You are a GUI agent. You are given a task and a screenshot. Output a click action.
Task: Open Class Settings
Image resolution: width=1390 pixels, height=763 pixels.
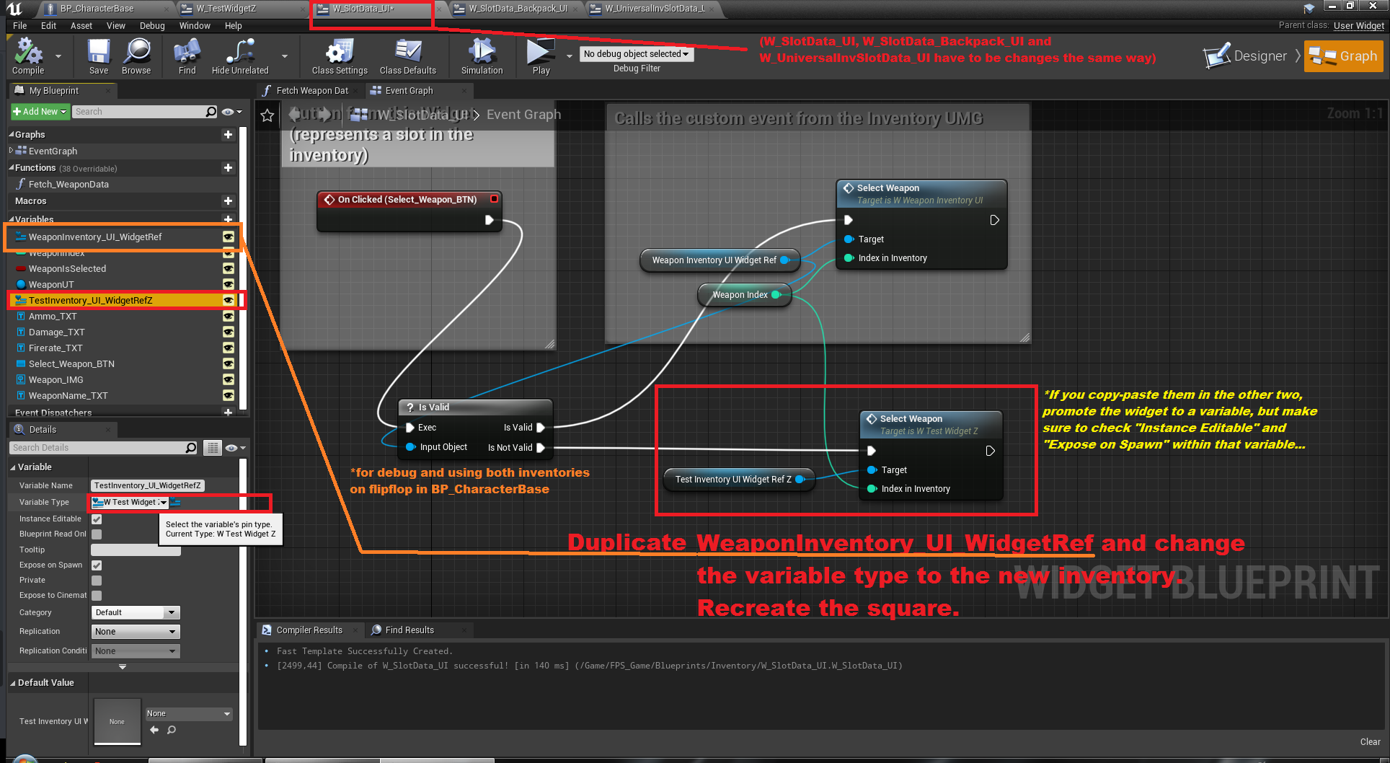click(339, 56)
